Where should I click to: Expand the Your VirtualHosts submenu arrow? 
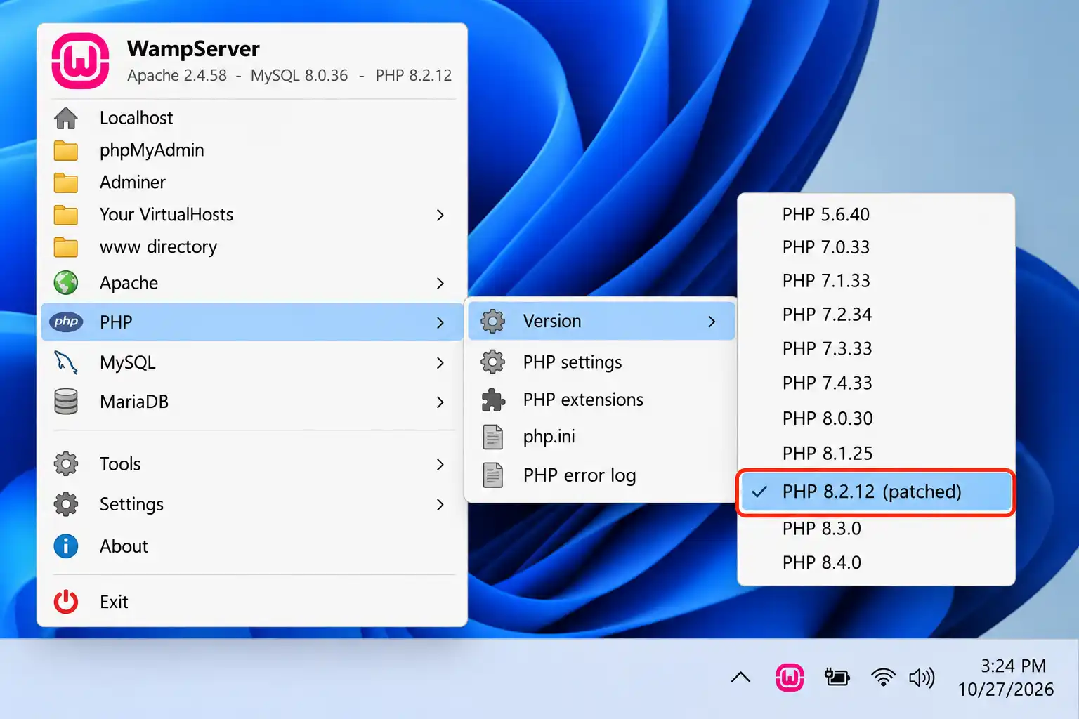440,215
